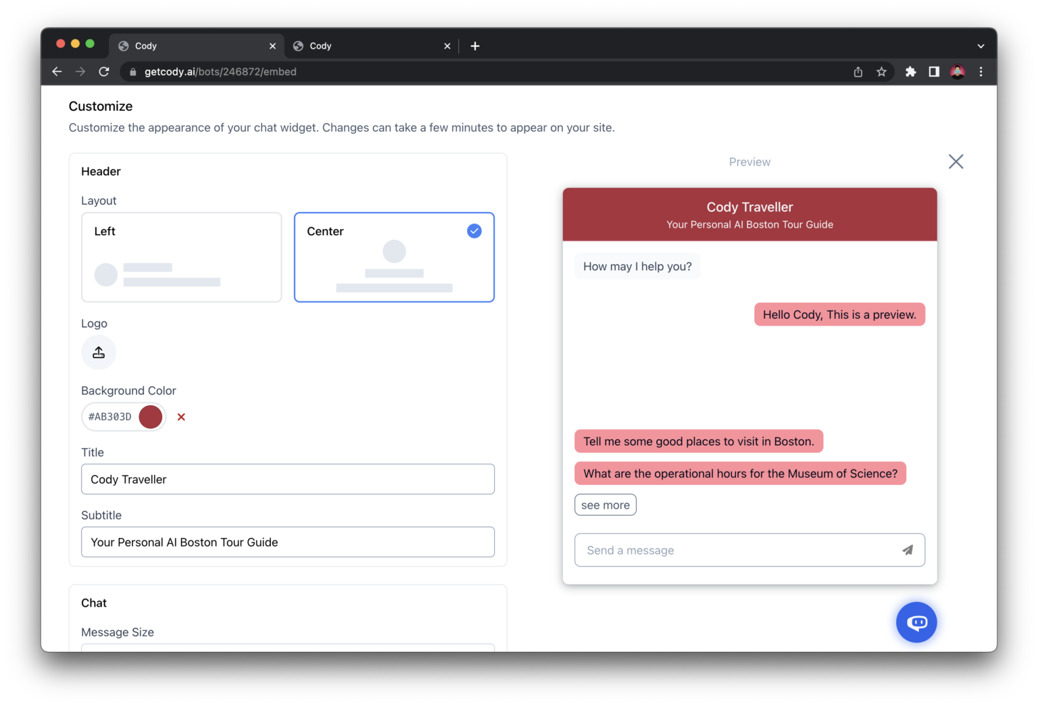Click the paper plane send icon
Image resolution: width=1038 pixels, height=706 pixels.
(908, 550)
